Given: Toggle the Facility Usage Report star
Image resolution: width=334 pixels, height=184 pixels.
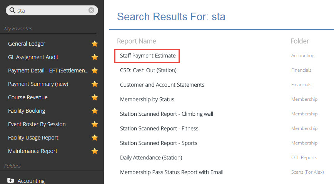Looking at the screenshot, I should coord(95,138).
